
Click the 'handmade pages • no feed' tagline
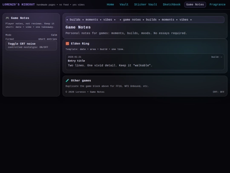pos(60,5)
